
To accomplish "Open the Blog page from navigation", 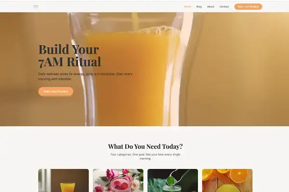I will click(199, 7).
